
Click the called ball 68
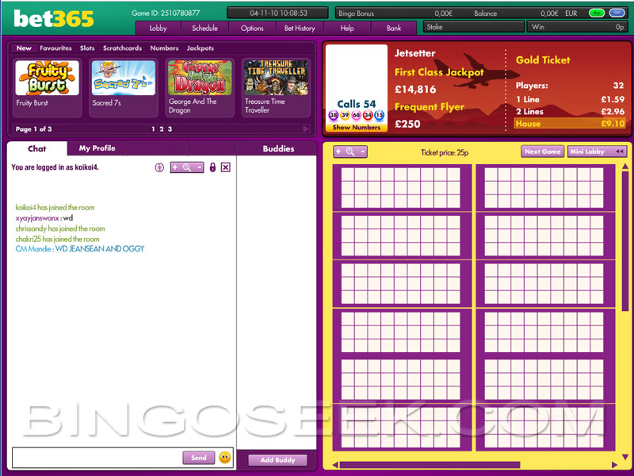356,115
